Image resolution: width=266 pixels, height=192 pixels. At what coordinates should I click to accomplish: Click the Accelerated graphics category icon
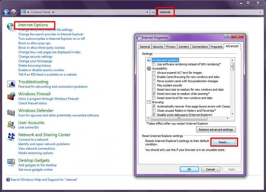click(x=149, y=60)
